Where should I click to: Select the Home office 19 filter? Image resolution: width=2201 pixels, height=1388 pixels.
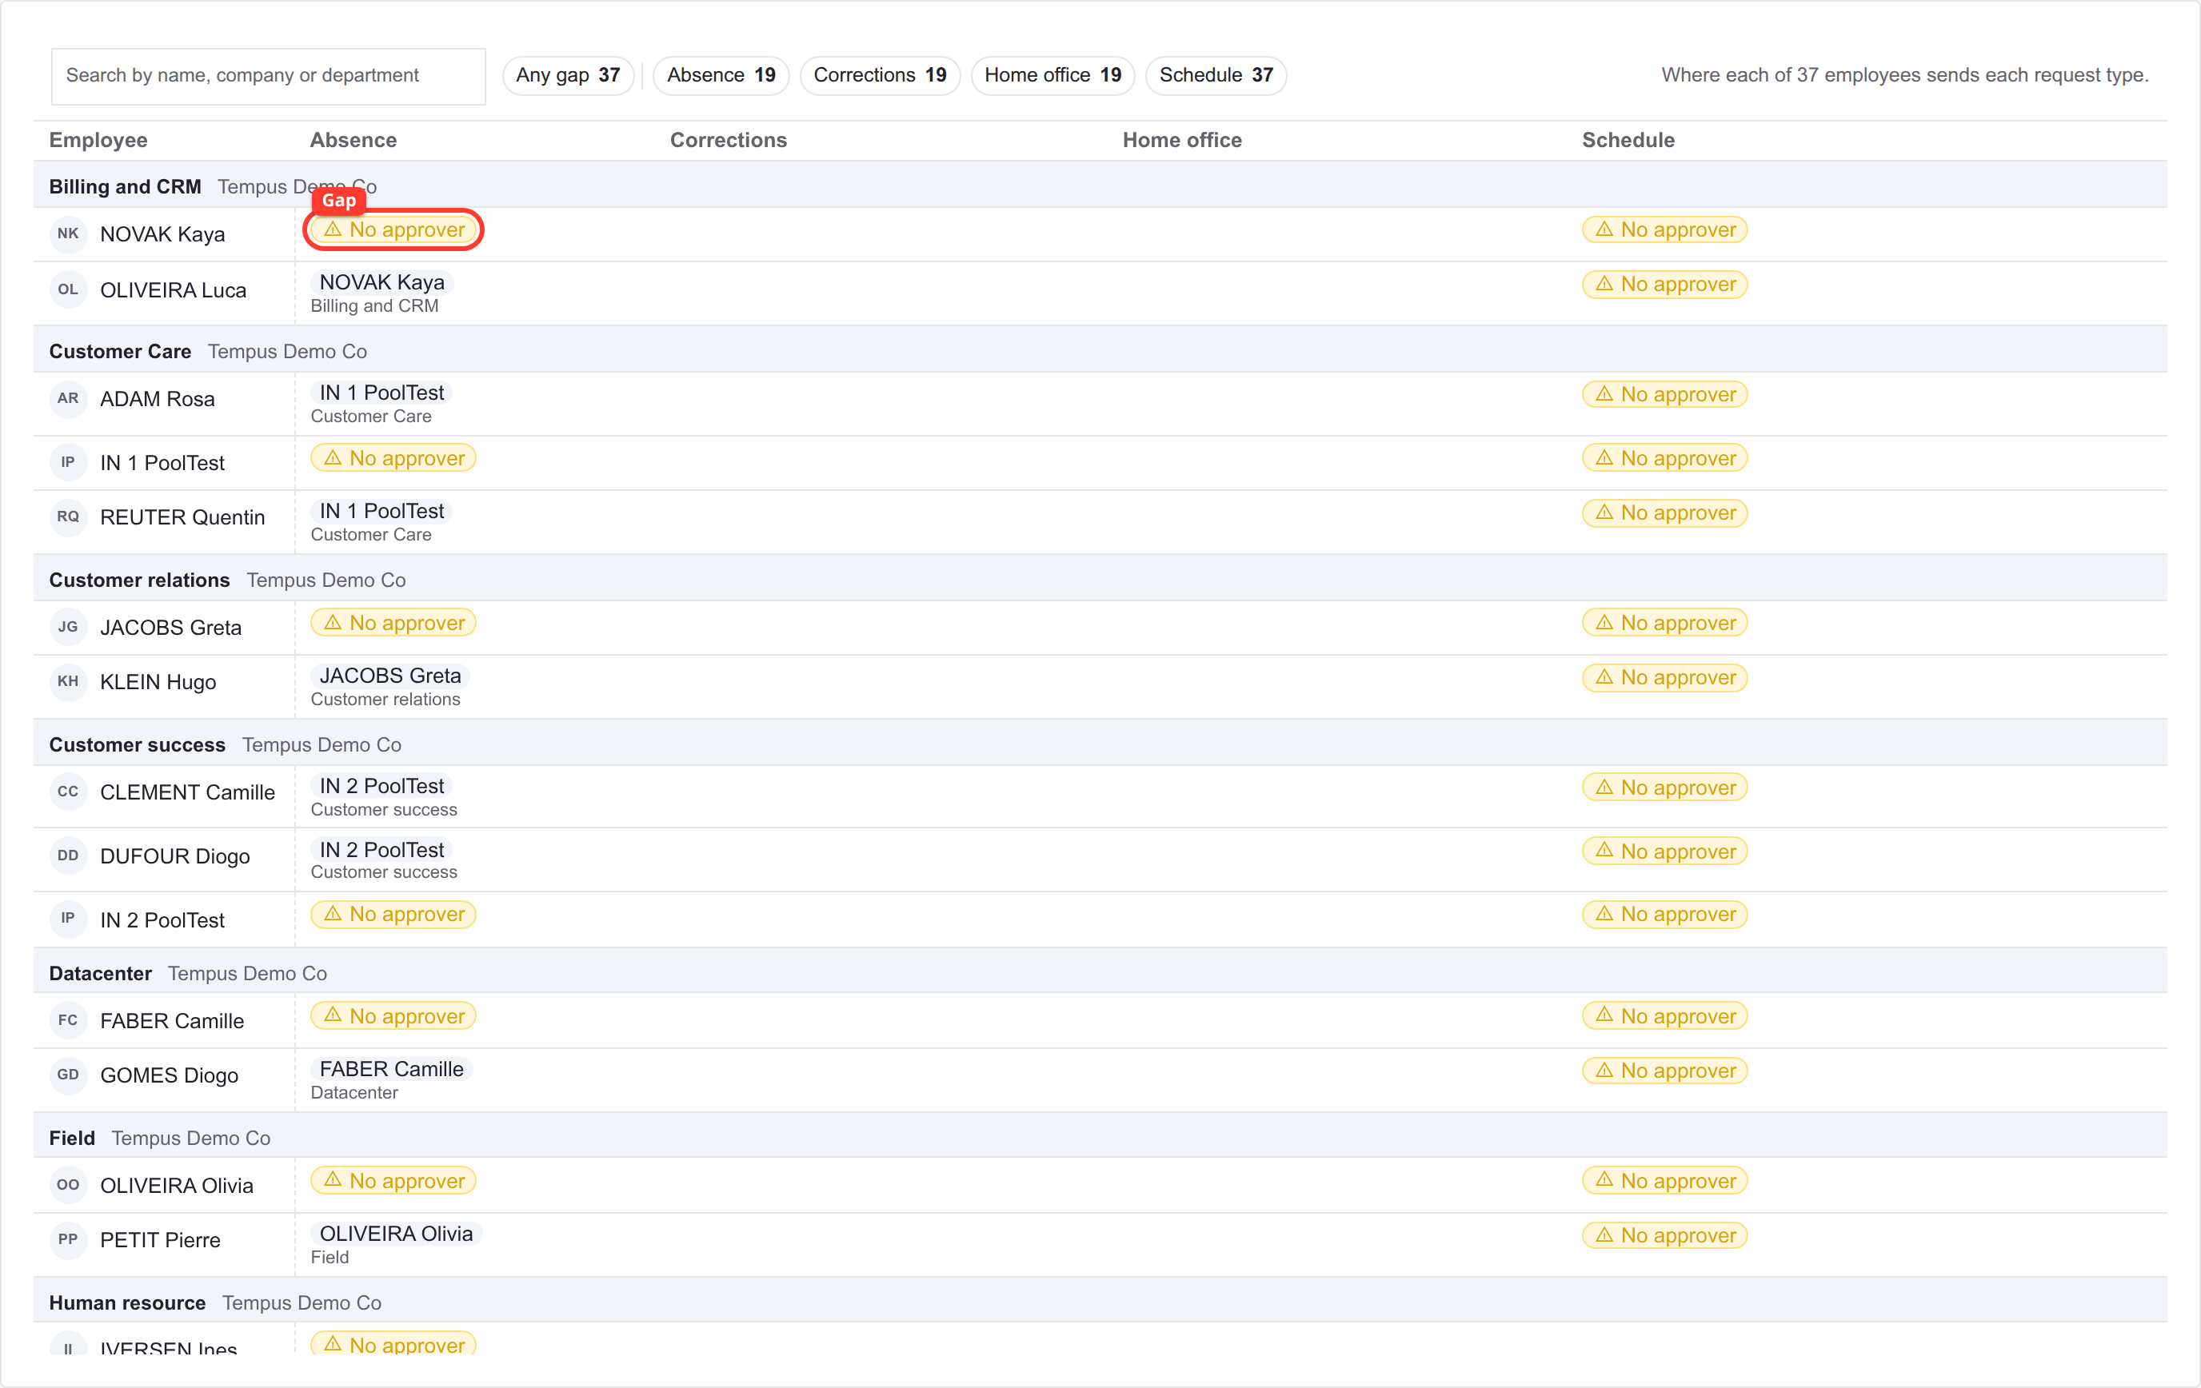pyautogui.click(x=1052, y=75)
